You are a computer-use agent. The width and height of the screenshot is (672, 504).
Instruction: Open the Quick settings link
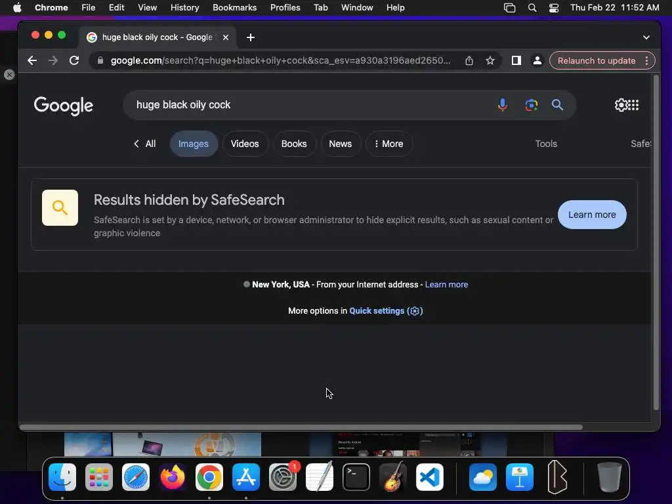tap(386, 310)
